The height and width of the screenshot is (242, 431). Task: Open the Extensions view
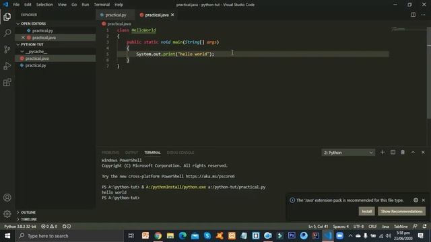pyautogui.click(x=7, y=82)
